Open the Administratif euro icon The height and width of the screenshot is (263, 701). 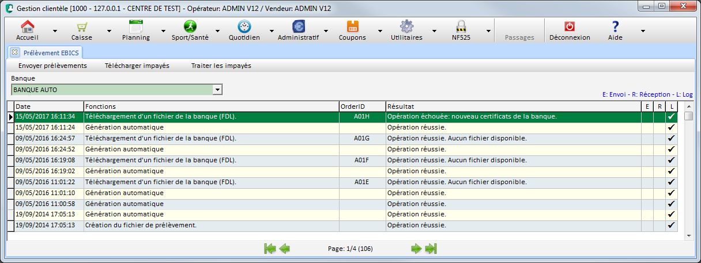(x=299, y=26)
